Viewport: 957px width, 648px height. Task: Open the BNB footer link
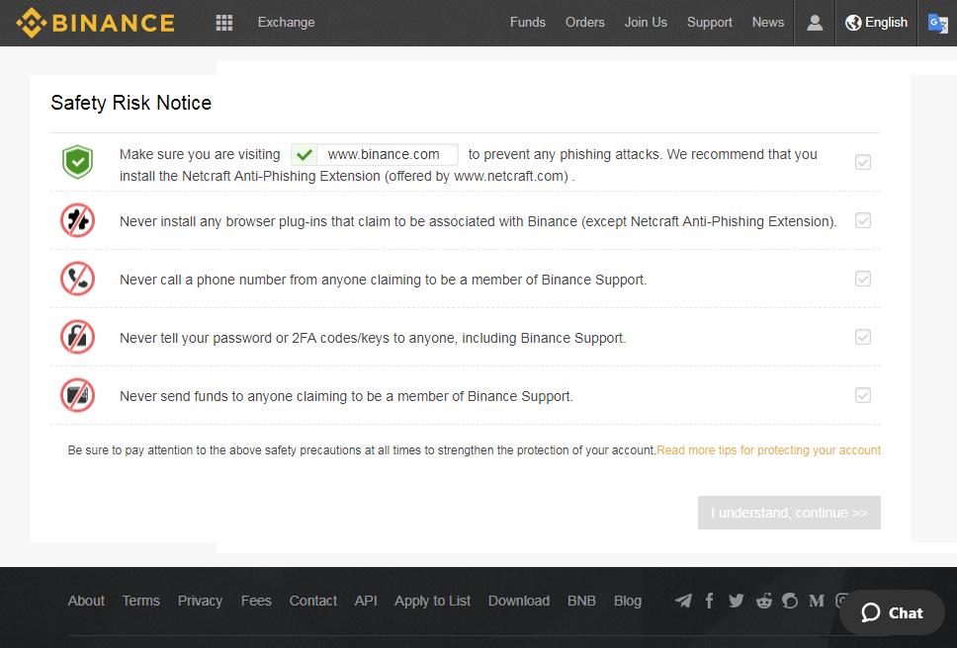[581, 601]
